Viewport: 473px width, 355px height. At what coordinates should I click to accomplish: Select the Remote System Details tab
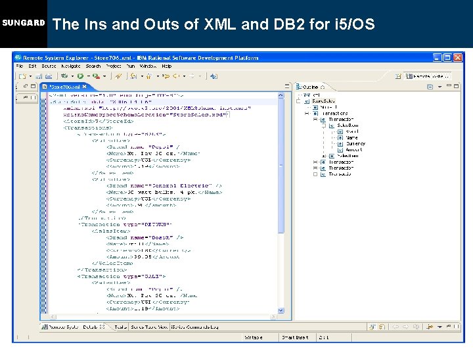pyautogui.click(x=73, y=327)
